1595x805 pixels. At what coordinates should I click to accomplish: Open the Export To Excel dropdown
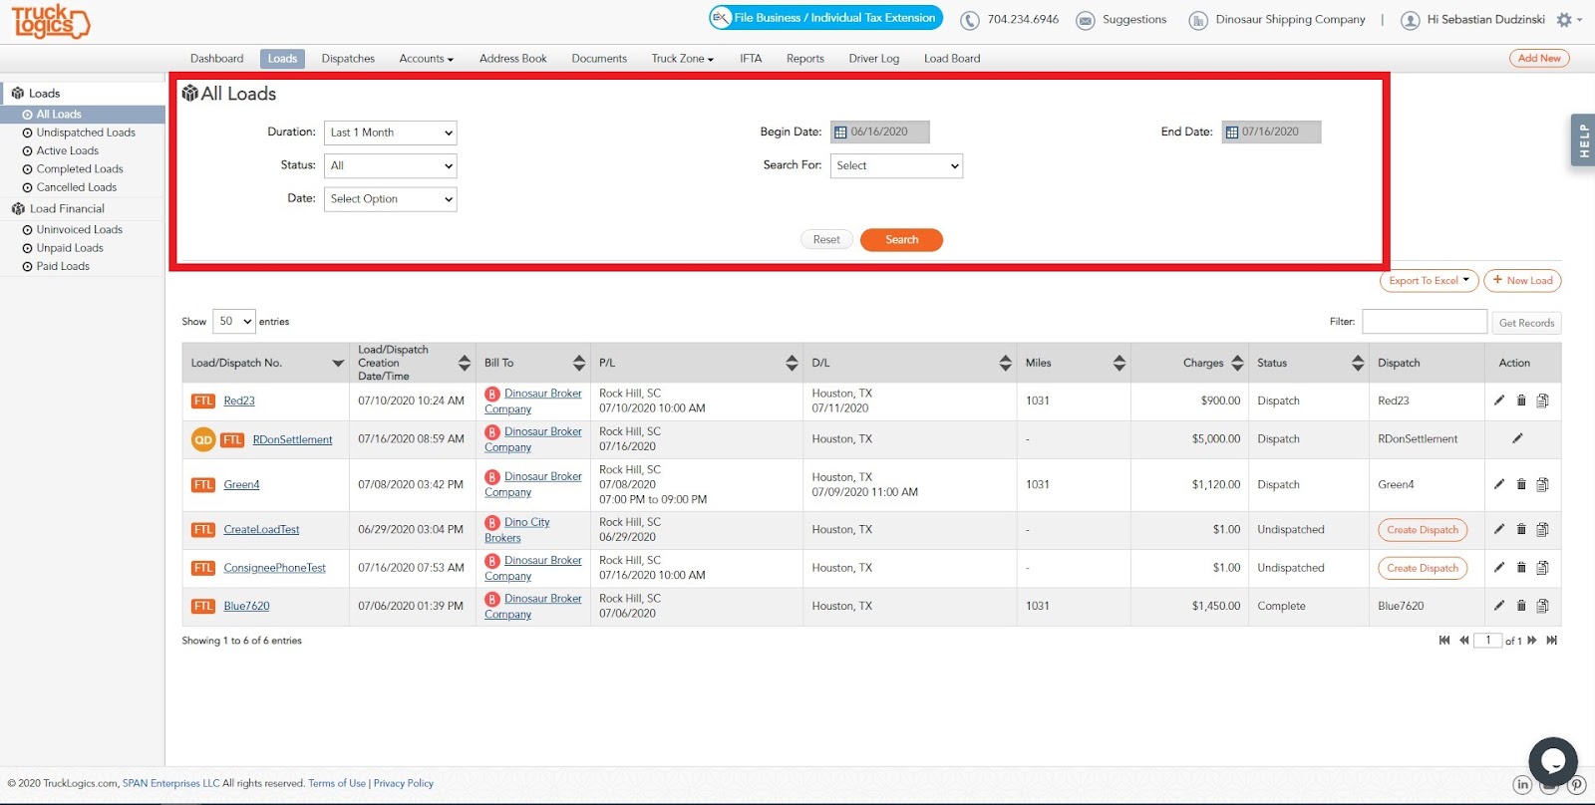click(x=1430, y=281)
